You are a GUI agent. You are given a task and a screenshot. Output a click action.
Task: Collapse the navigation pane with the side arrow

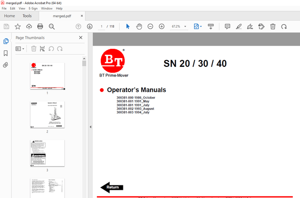tap(90, 127)
